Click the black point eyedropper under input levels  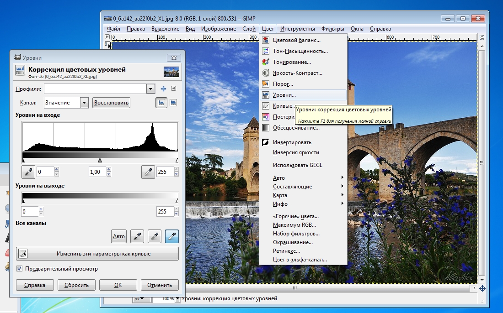point(28,172)
